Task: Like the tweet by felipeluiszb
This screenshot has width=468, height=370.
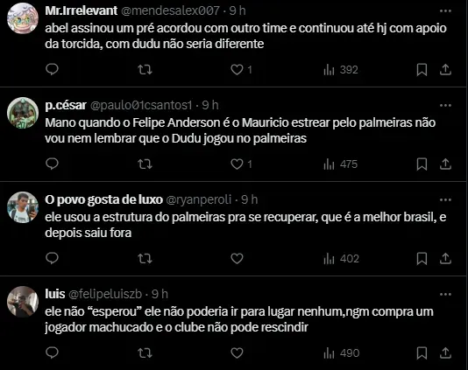Action: click(x=237, y=353)
